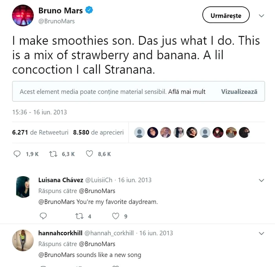Image resolution: width=275 pixels, height=267 pixels.
Task: Click the @BrunoMars handle under the name
Action: (57, 21)
